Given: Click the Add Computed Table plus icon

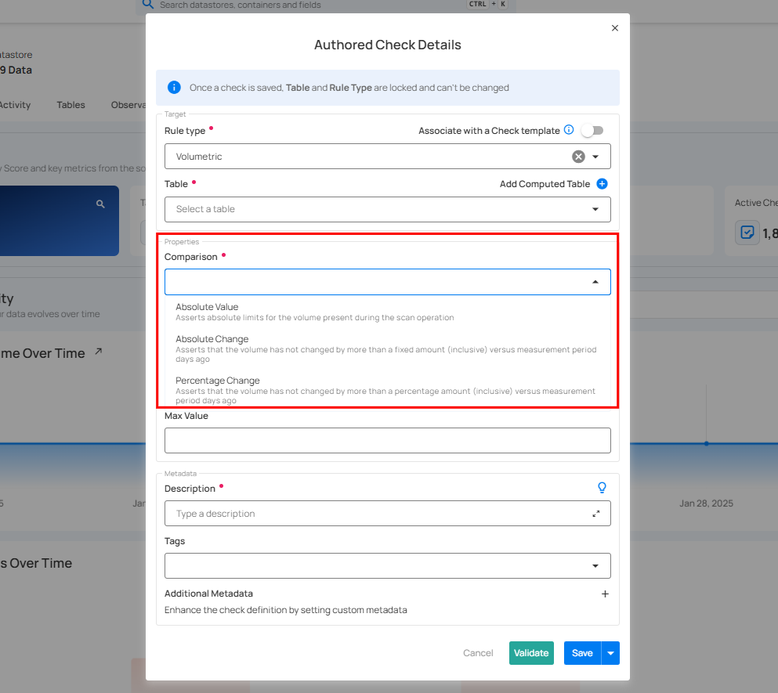Looking at the screenshot, I should (x=602, y=184).
